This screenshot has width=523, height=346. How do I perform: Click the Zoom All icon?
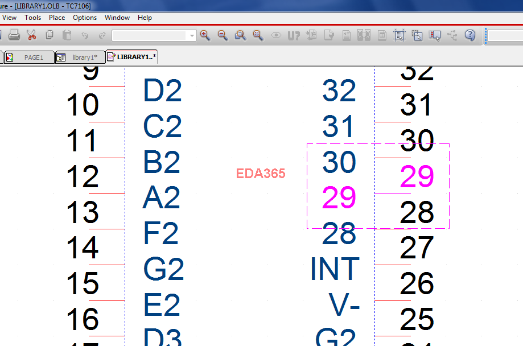pos(258,35)
